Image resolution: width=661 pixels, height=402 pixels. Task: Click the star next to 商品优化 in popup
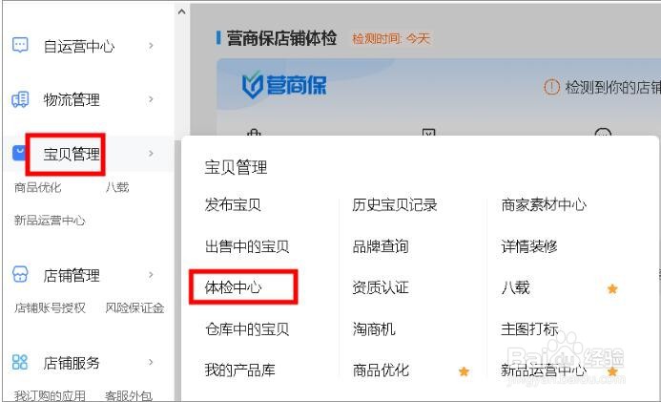[x=464, y=371]
